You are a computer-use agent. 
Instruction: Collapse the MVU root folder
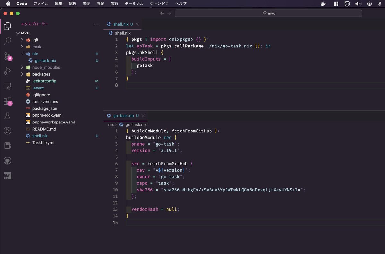click(19, 33)
